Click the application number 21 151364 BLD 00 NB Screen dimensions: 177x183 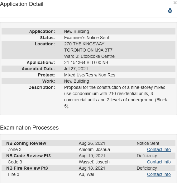tap(86, 62)
